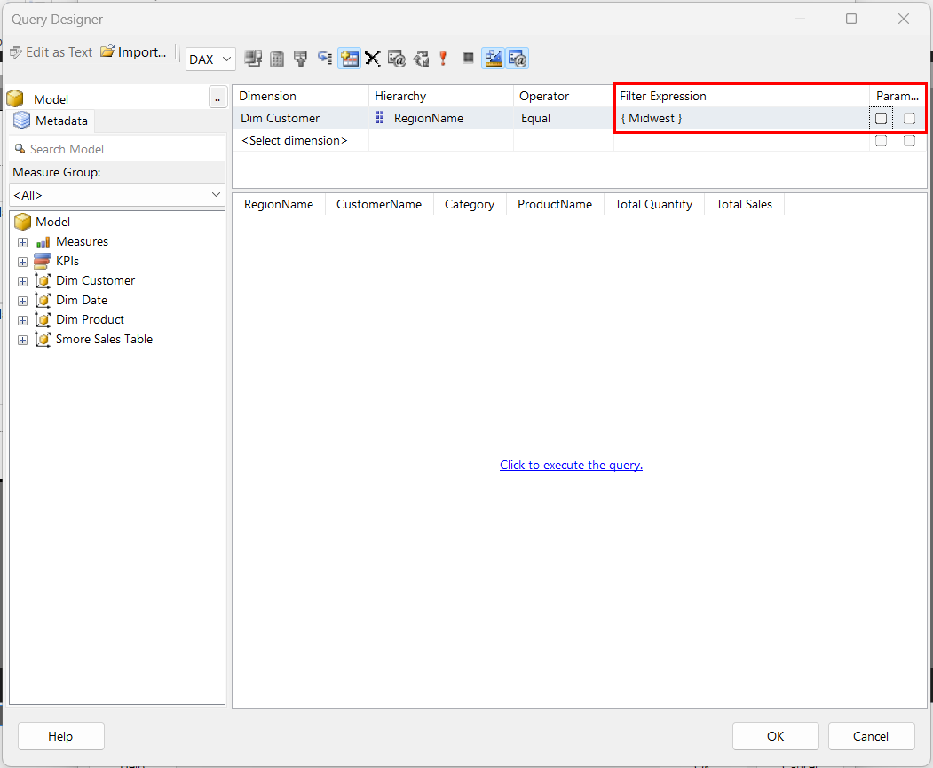The image size is (933, 768).
Task: Select the Dim Customer dimension cell in filter row
Action: [300, 118]
